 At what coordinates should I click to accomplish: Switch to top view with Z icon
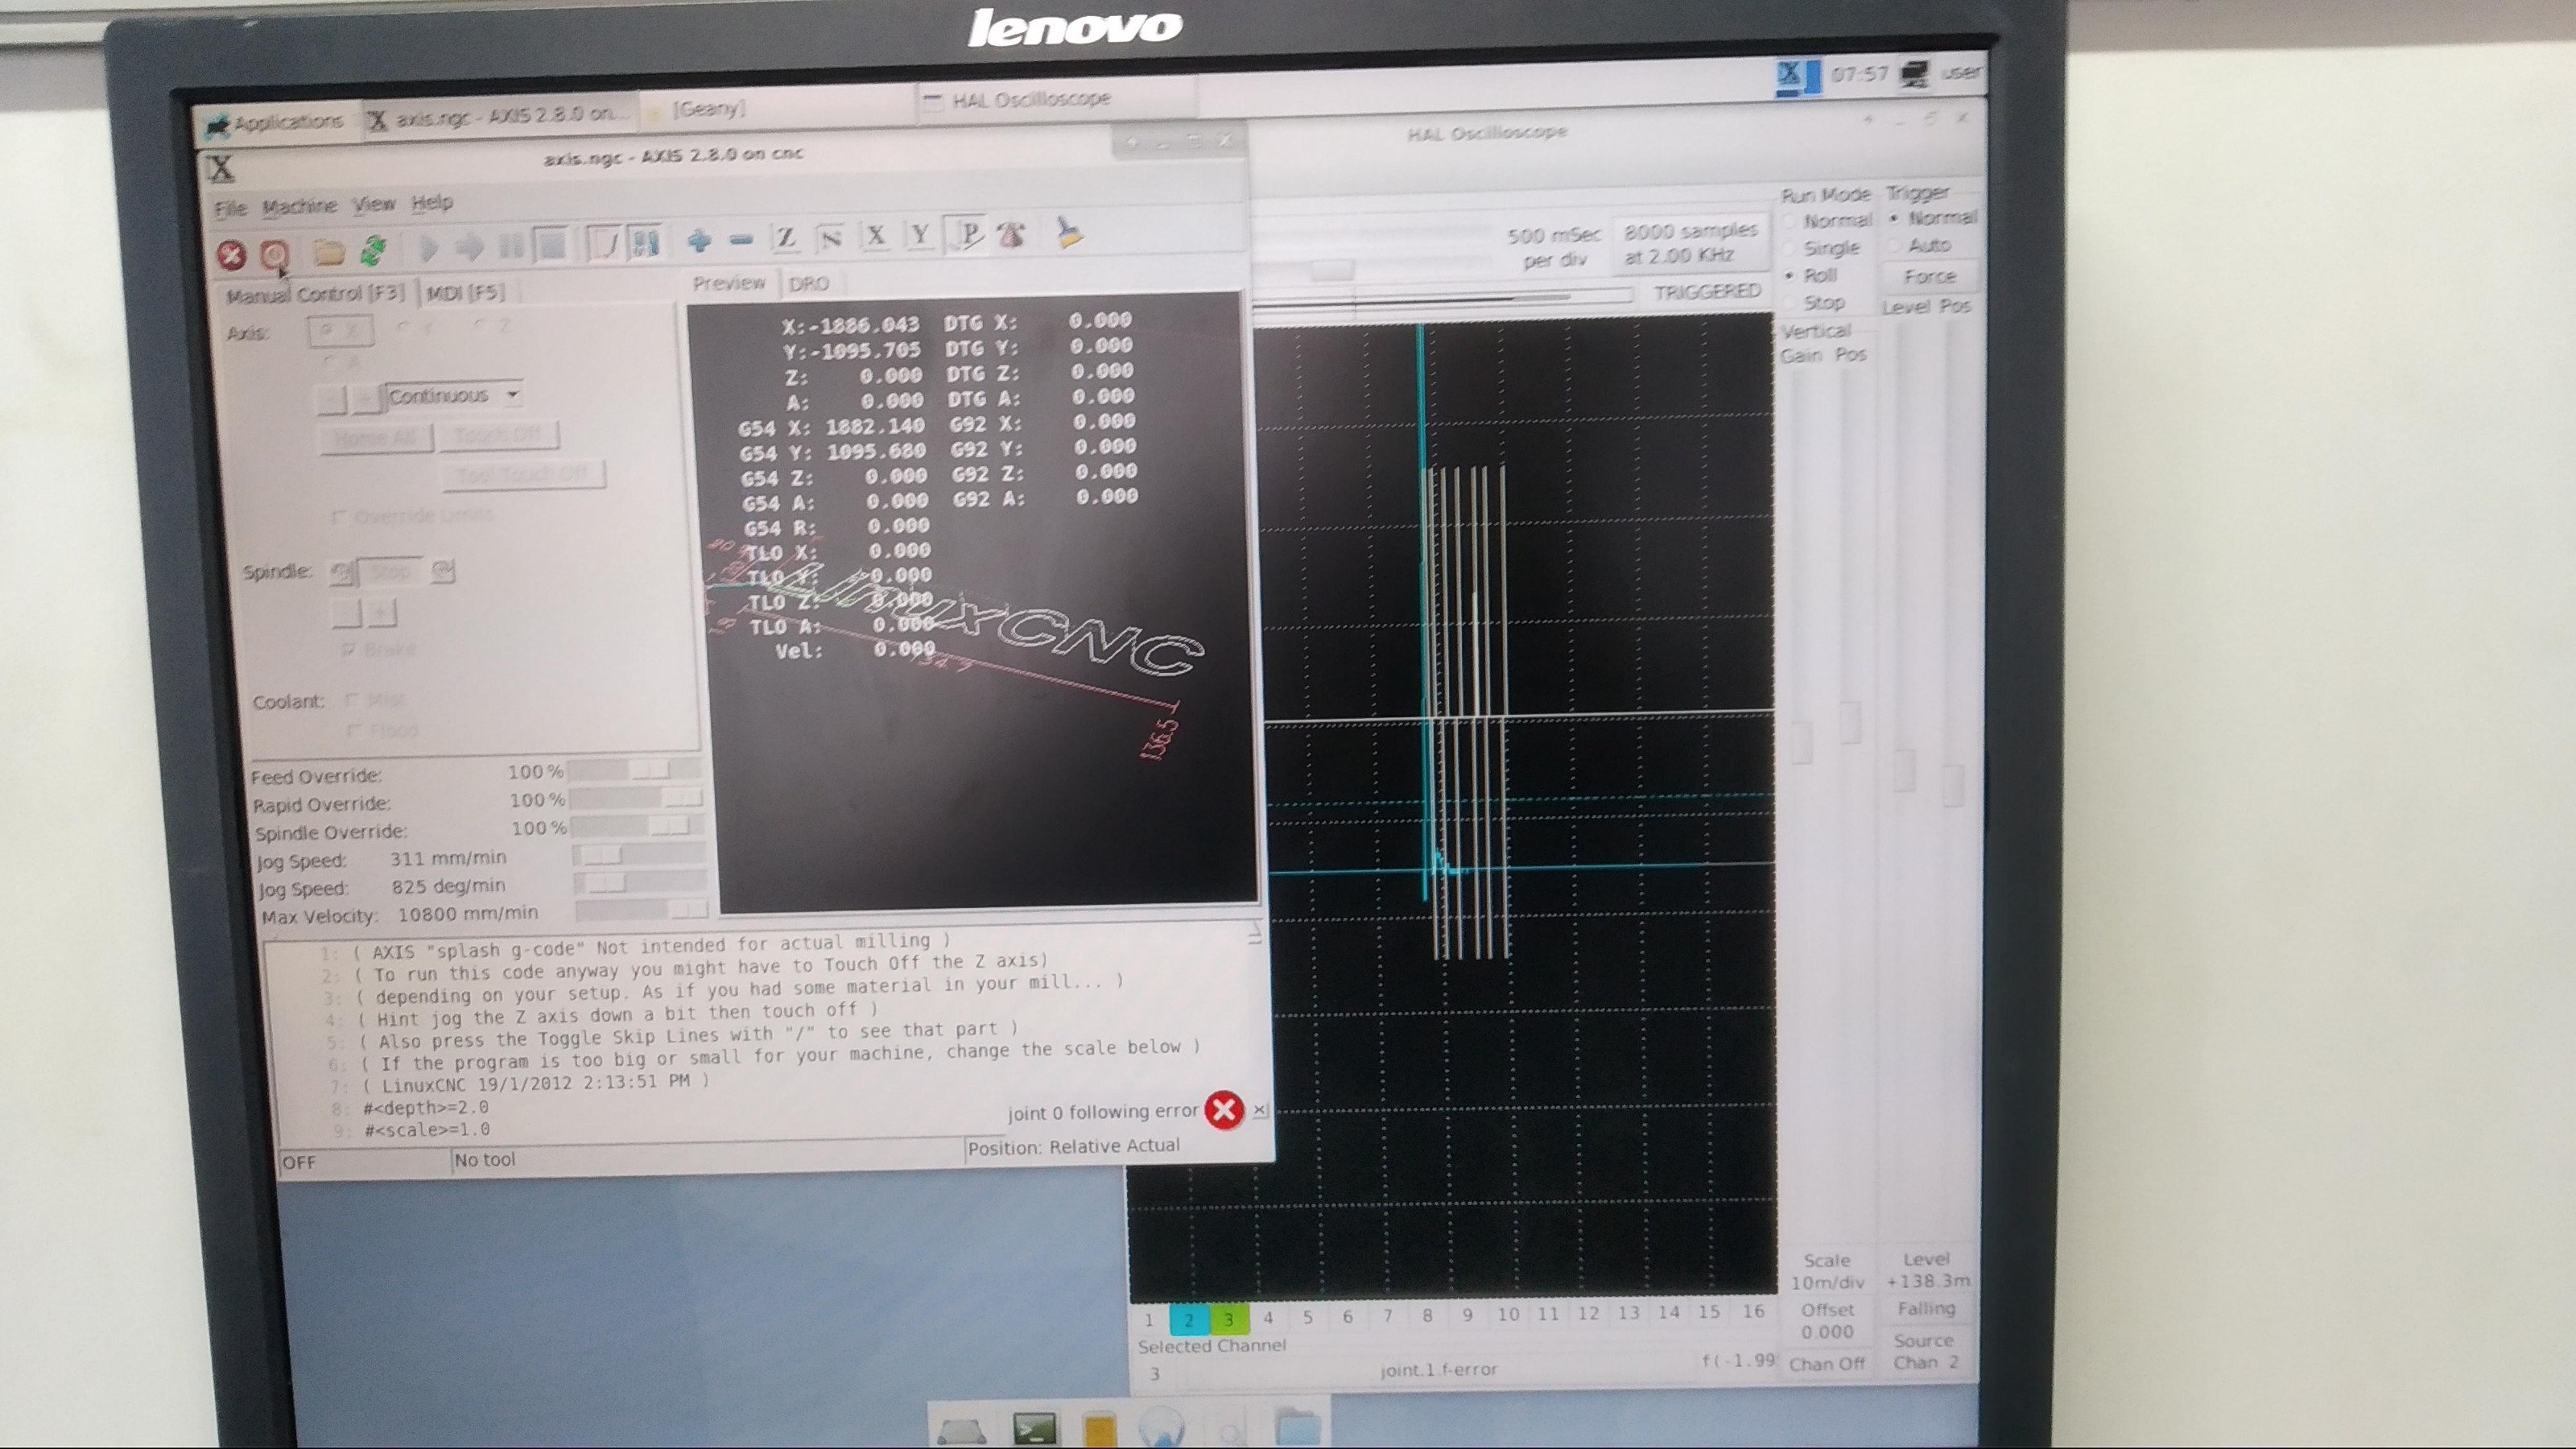(786, 238)
